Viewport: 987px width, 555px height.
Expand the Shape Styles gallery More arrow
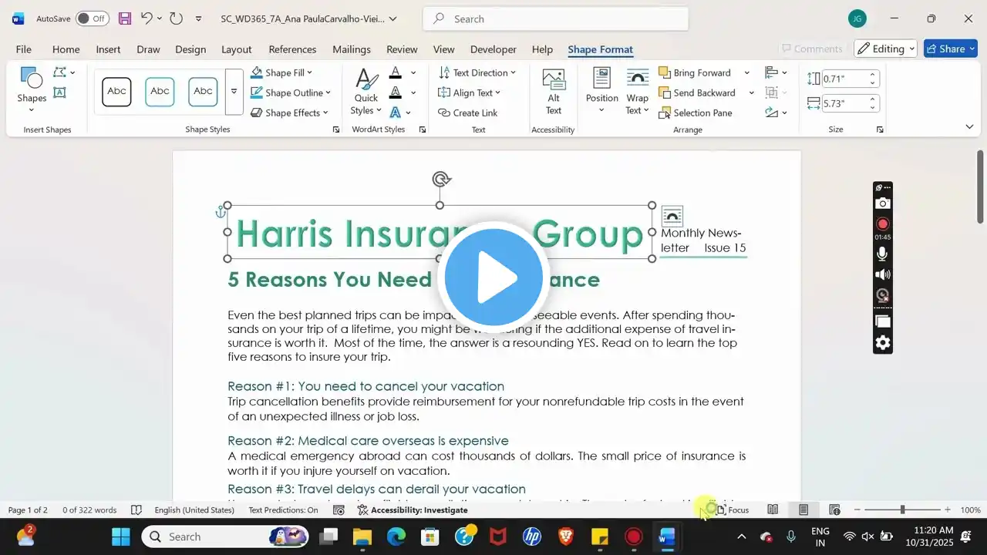(x=234, y=91)
